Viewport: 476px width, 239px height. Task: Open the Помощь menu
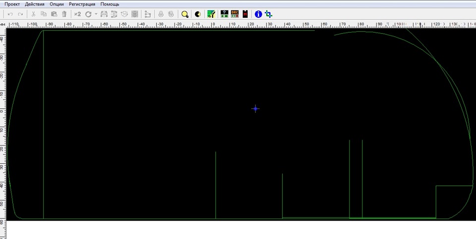pyautogui.click(x=110, y=4)
